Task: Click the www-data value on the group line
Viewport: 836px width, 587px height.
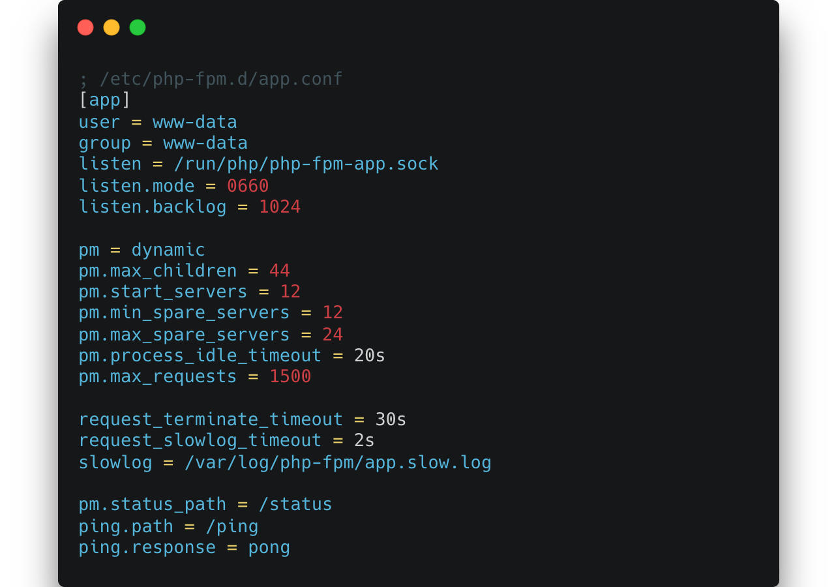Action: click(205, 143)
